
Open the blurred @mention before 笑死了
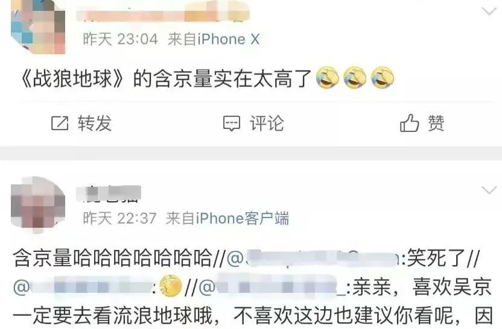314,258
